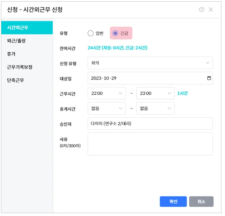The height and width of the screenshot is (216, 225).
Task: Expand the 신청 유형 dropdown
Action: point(150,63)
